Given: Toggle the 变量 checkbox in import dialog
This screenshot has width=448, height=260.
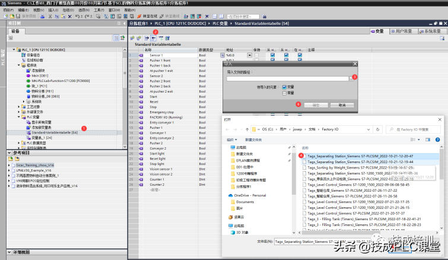Looking at the screenshot, I should pyautogui.click(x=284, y=87).
